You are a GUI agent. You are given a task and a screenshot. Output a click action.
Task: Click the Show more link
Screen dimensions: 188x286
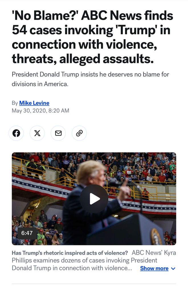[x=154, y=269]
